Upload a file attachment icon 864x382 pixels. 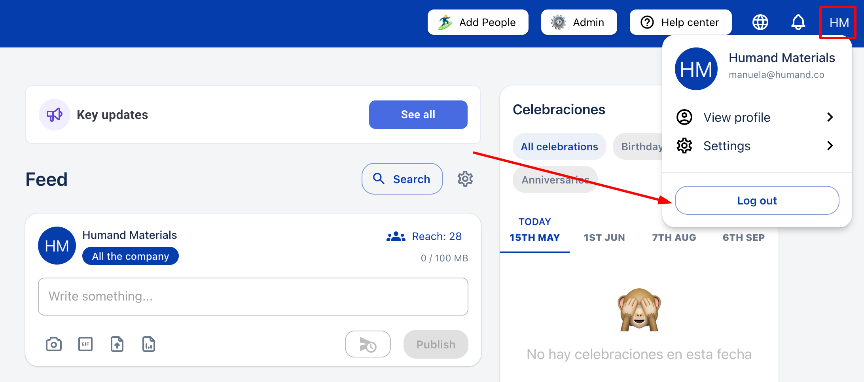117,344
